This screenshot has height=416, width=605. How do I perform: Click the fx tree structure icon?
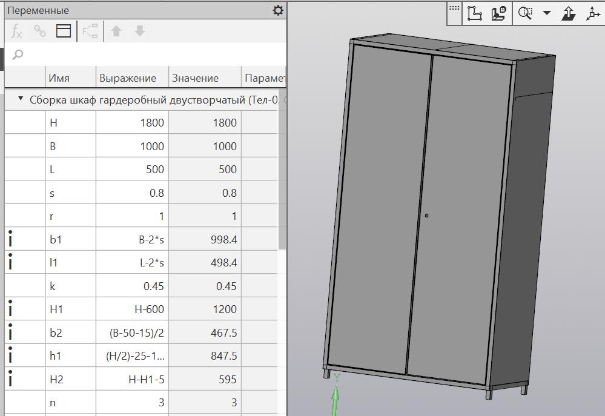[x=90, y=31]
